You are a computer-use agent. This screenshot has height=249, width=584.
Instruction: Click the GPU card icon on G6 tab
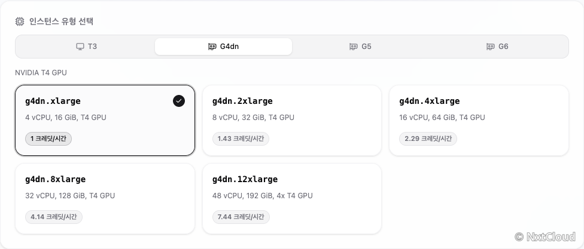491,47
